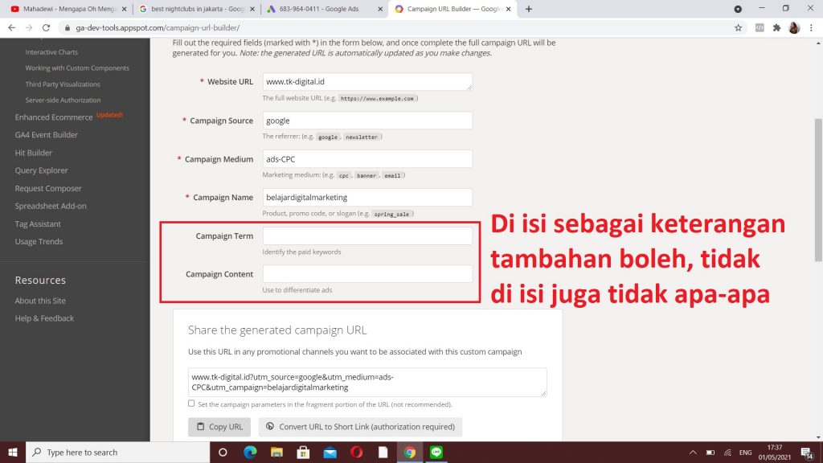
Task: Open the Chrome tab search dropdown
Action: pos(738,9)
